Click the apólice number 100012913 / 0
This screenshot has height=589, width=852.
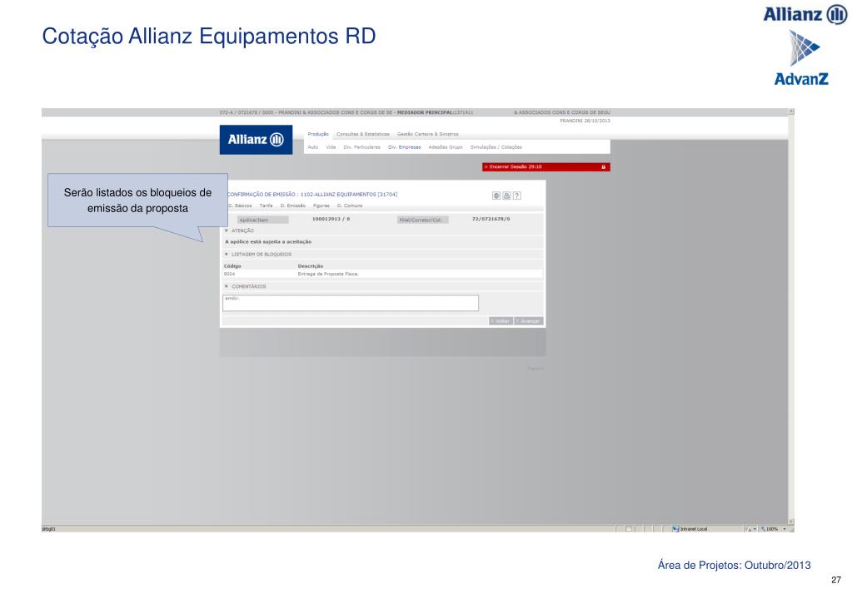[x=331, y=219]
